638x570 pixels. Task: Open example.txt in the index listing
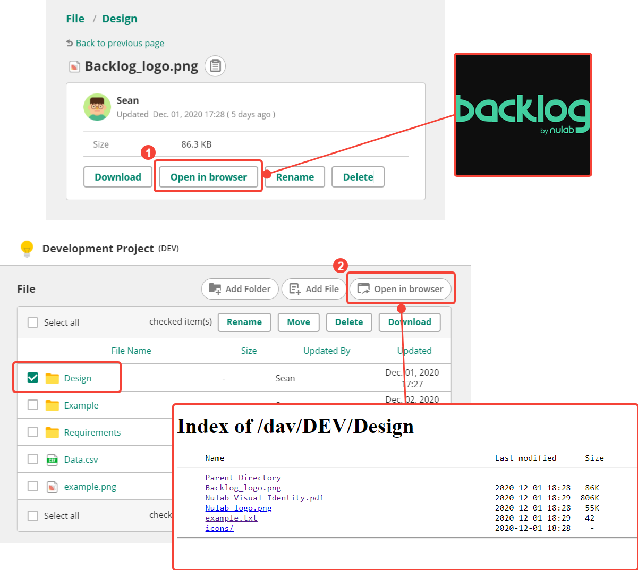click(231, 518)
